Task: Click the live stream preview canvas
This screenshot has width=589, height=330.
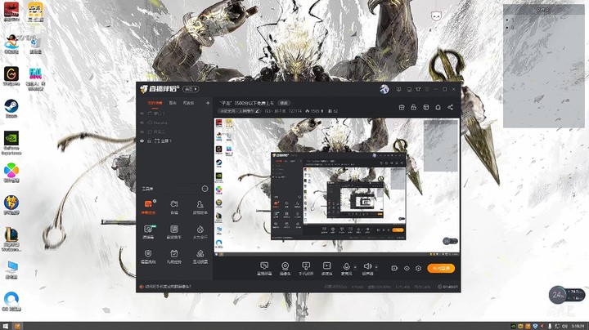Action: pyautogui.click(x=337, y=187)
